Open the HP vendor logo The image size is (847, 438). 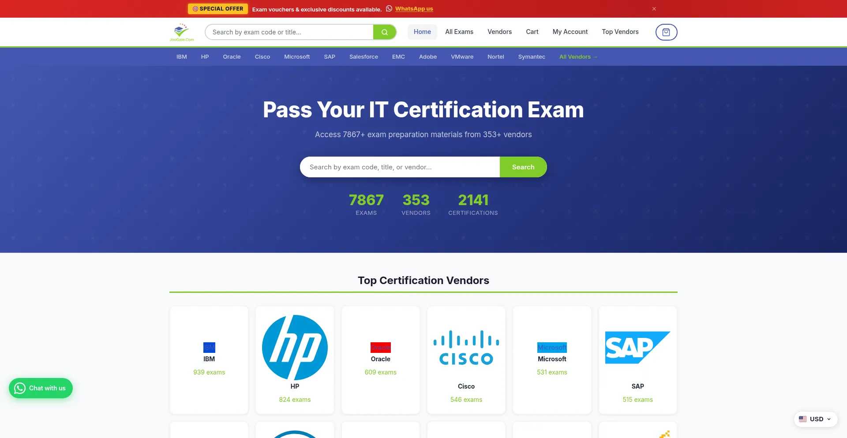coord(295,348)
